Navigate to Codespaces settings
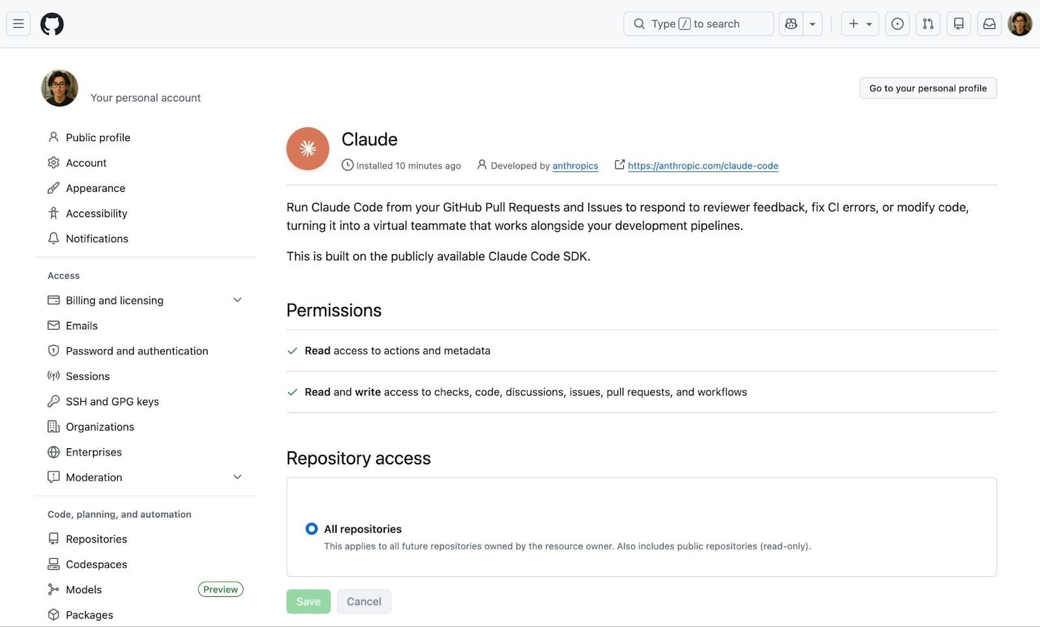The height and width of the screenshot is (627, 1040). coord(96,564)
